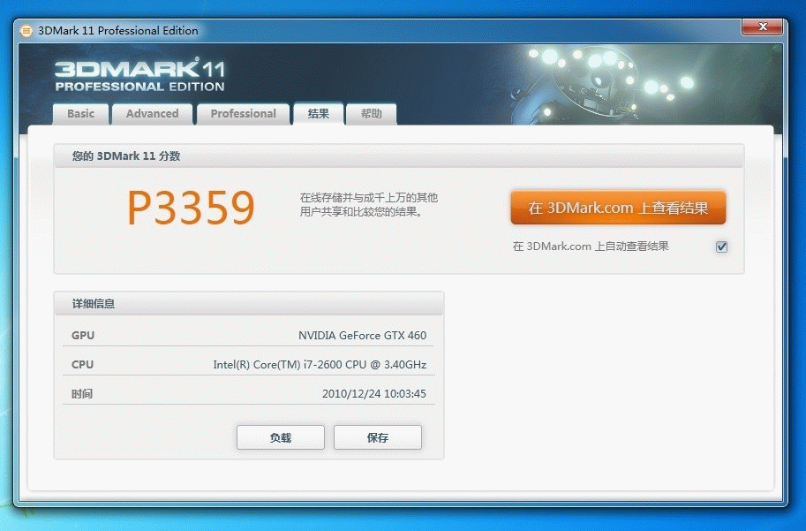The height and width of the screenshot is (531, 806).
Task: Click the Intel Core i7-2600 CPU entry
Action: click(x=320, y=365)
